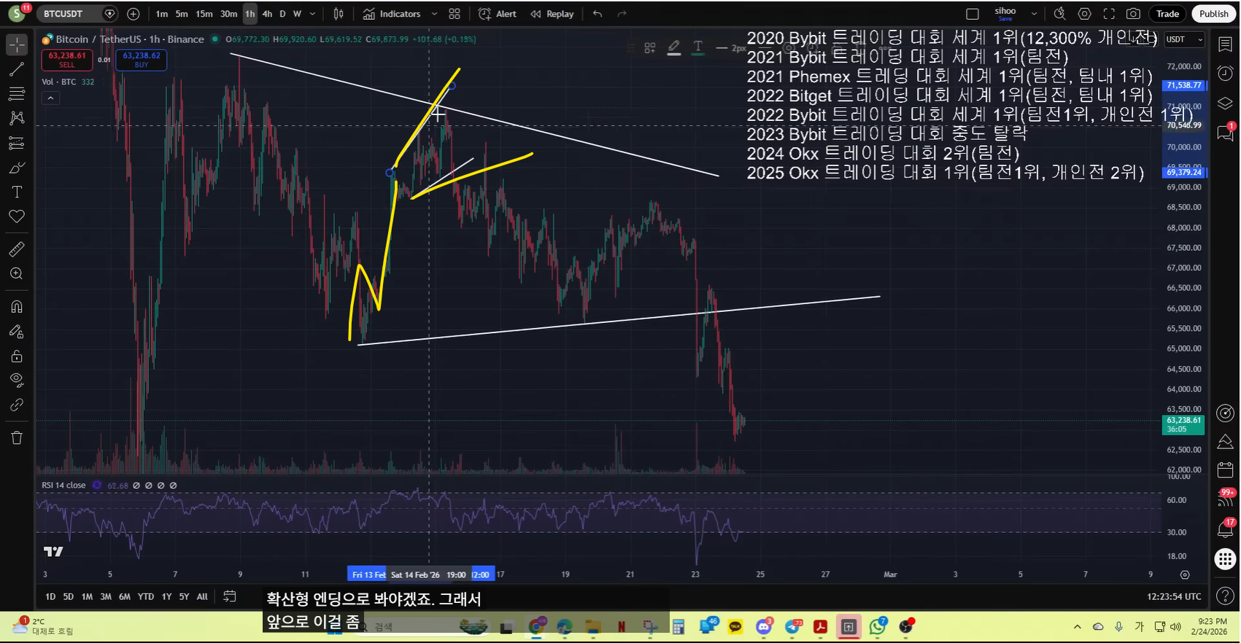This screenshot has height=643, width=1241.
Task: Open the USDT currency dropdown
Action: (x=1183, y=39)
